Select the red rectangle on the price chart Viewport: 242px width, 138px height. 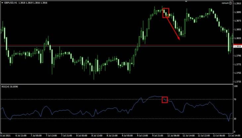click(166, 13)
